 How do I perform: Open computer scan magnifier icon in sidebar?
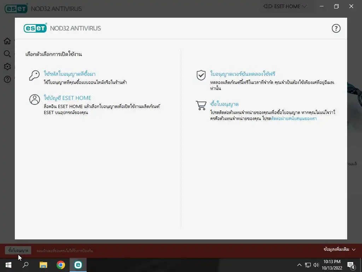point(7,54)
